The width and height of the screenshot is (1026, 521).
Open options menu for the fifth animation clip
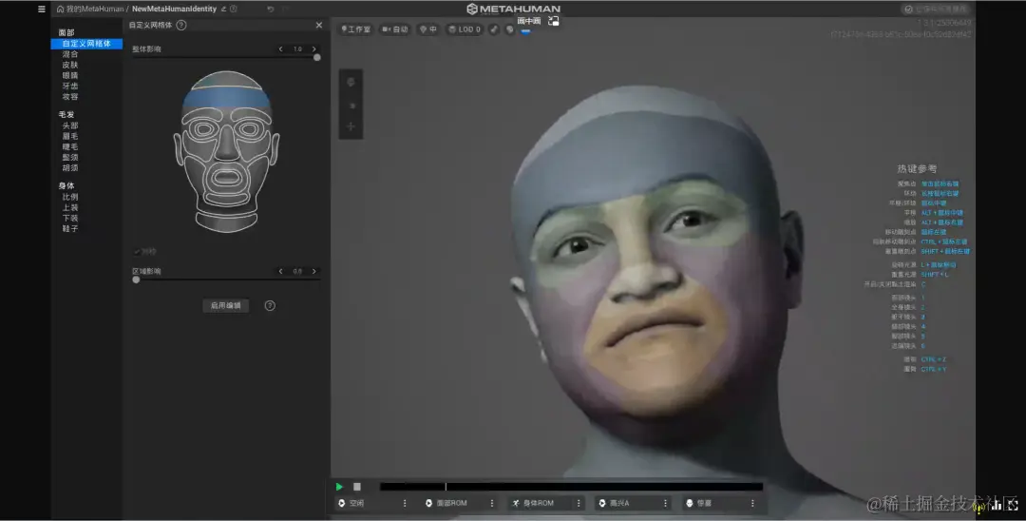pos(752,503)
